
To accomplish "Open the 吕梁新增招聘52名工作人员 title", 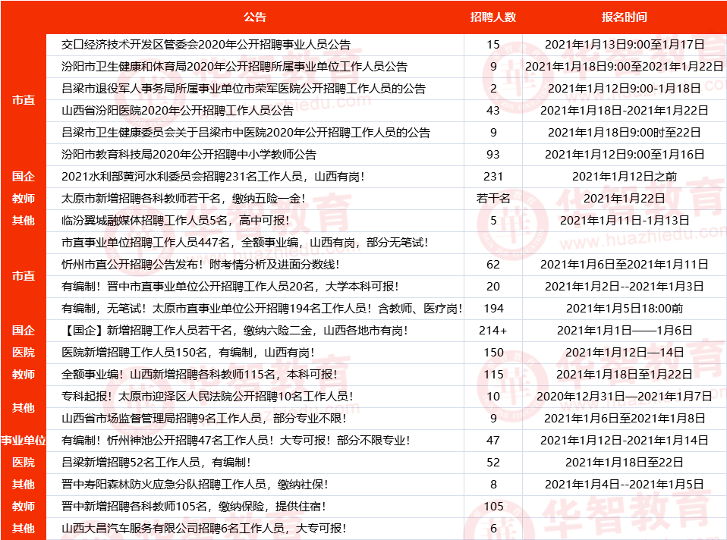I will 156,463.
